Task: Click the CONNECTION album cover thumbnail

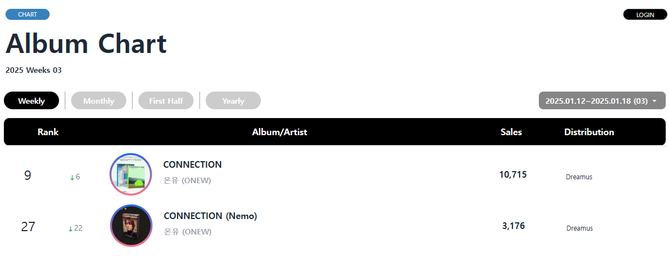Action: (x=131, y=174)
